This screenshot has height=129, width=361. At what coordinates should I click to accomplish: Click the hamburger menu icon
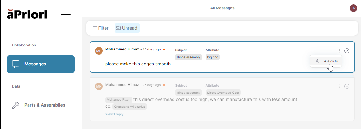[x=66, y=15]
